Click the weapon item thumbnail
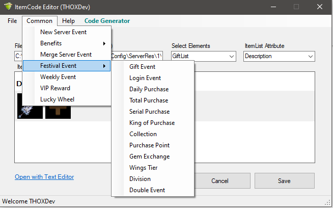 click(29, 106)
